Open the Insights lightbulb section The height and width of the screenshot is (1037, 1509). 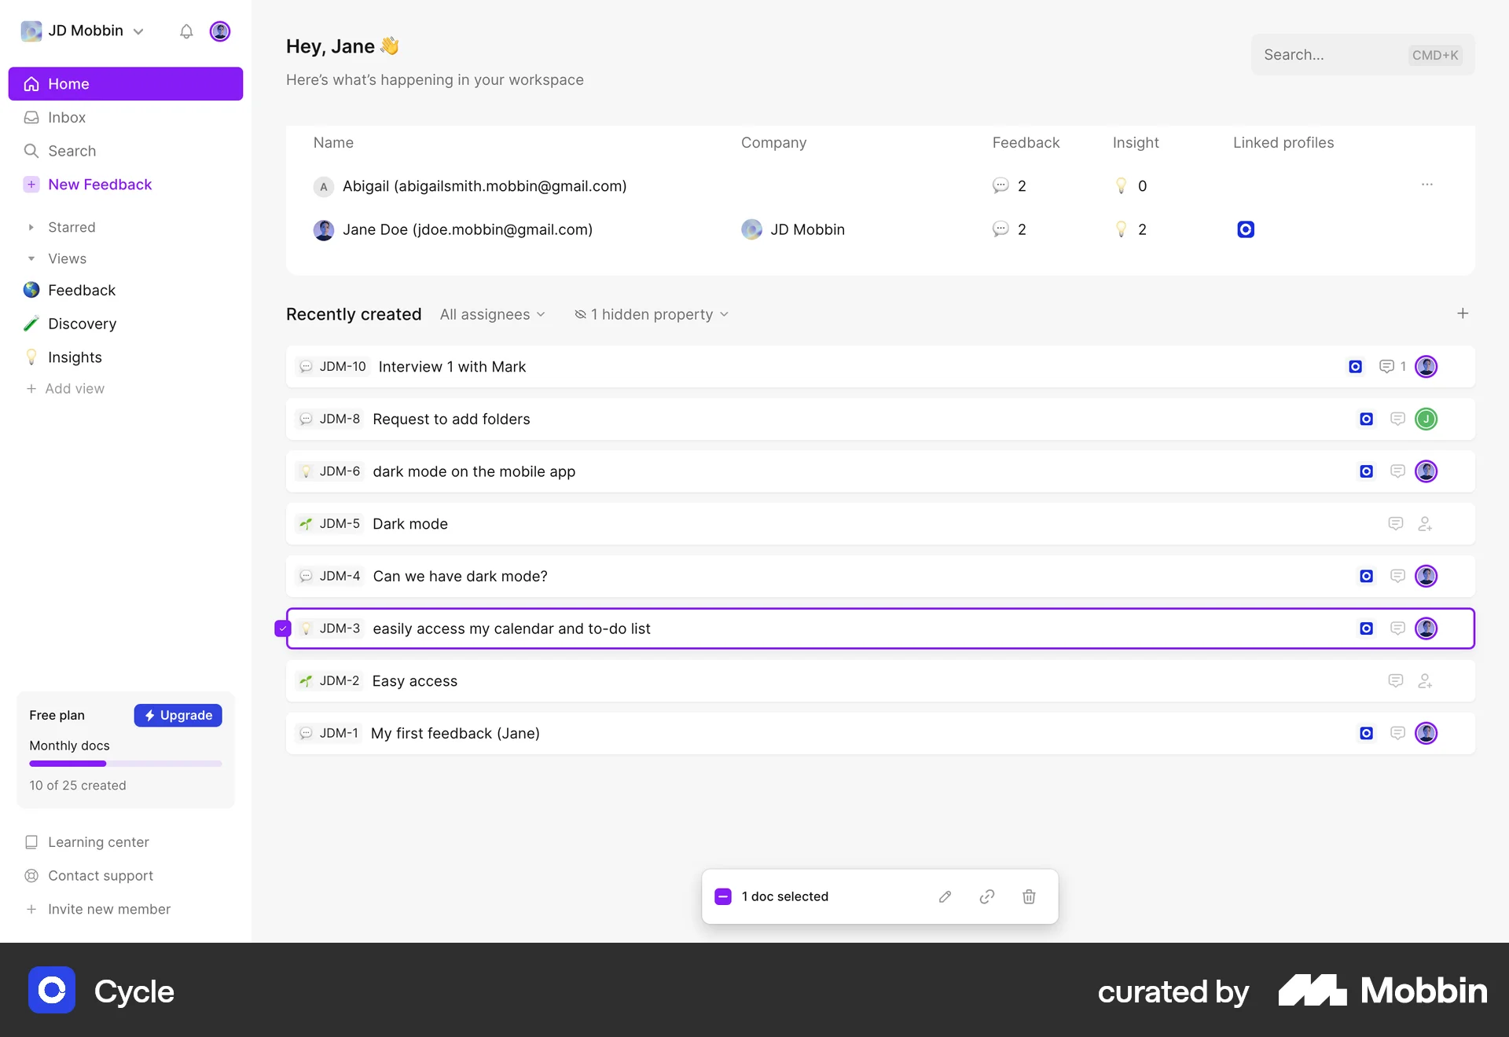click(x=75, y=357)
